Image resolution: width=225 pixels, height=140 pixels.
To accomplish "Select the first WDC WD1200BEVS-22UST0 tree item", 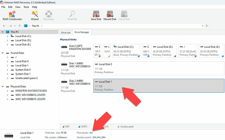I will pyautogui.click(x=30, y=95).
